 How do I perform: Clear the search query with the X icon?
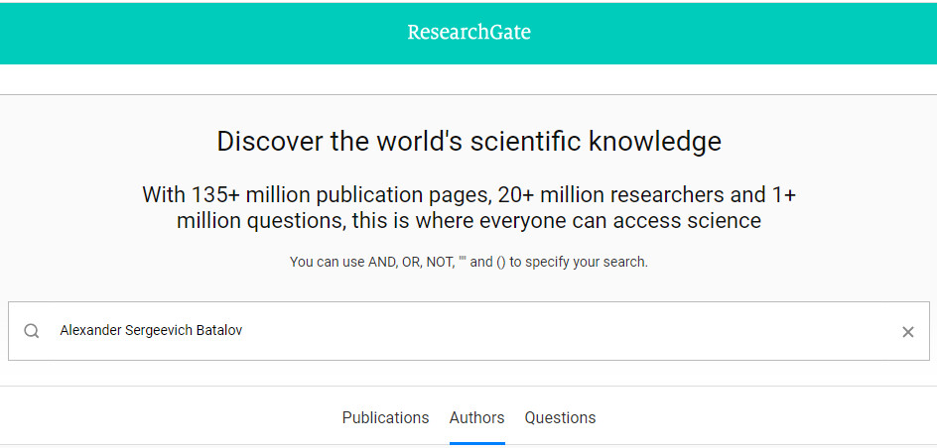[x=907, y=332]
